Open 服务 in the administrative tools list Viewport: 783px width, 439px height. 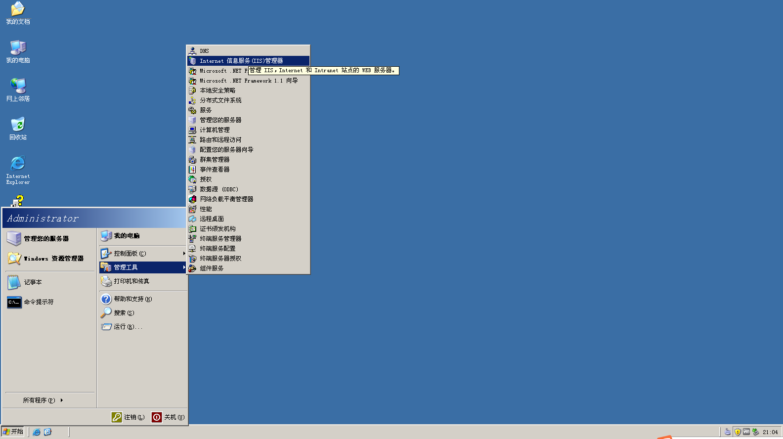click(x=248, y=110)
